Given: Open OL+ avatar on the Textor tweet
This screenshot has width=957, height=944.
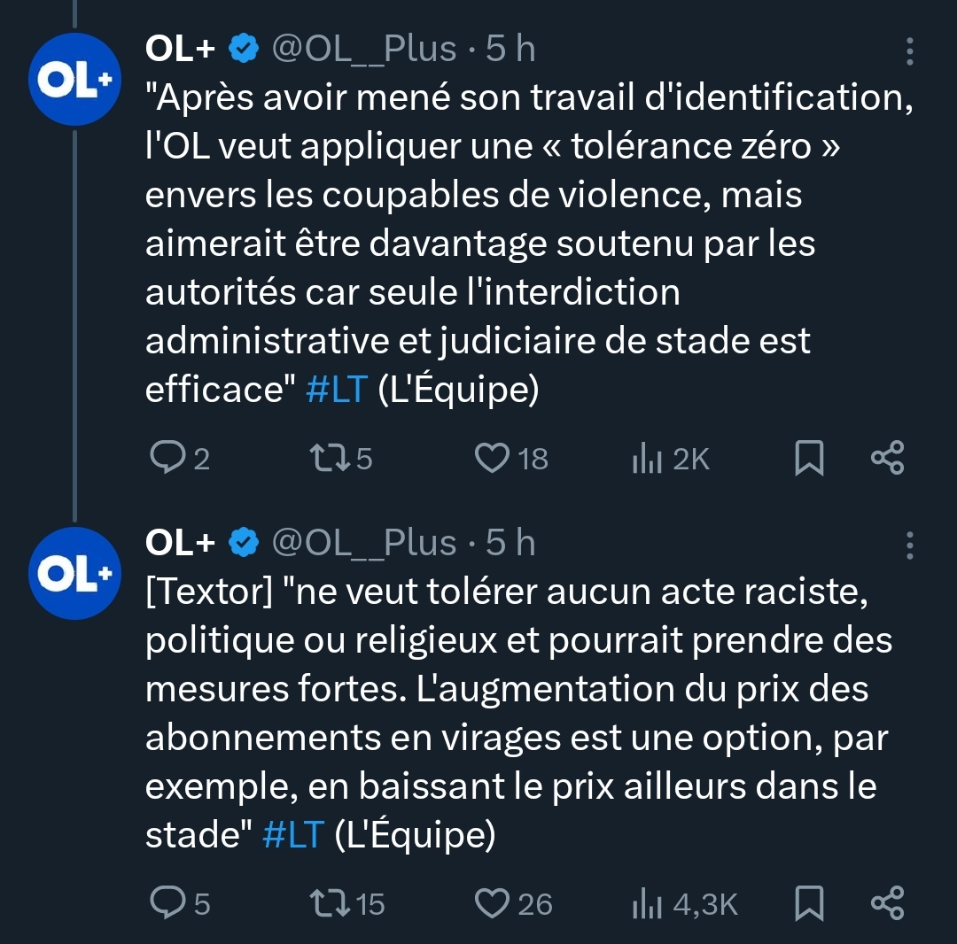Looking at the screenshot, I should pyautogui.click(x=74, y=575).
